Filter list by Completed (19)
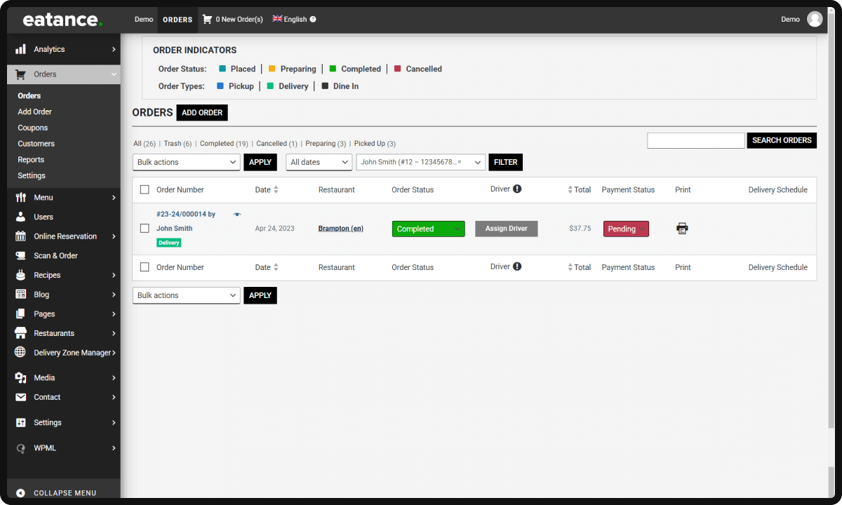Image resolution: width=842 pixels, height=505 pixels. coord(224,144)
